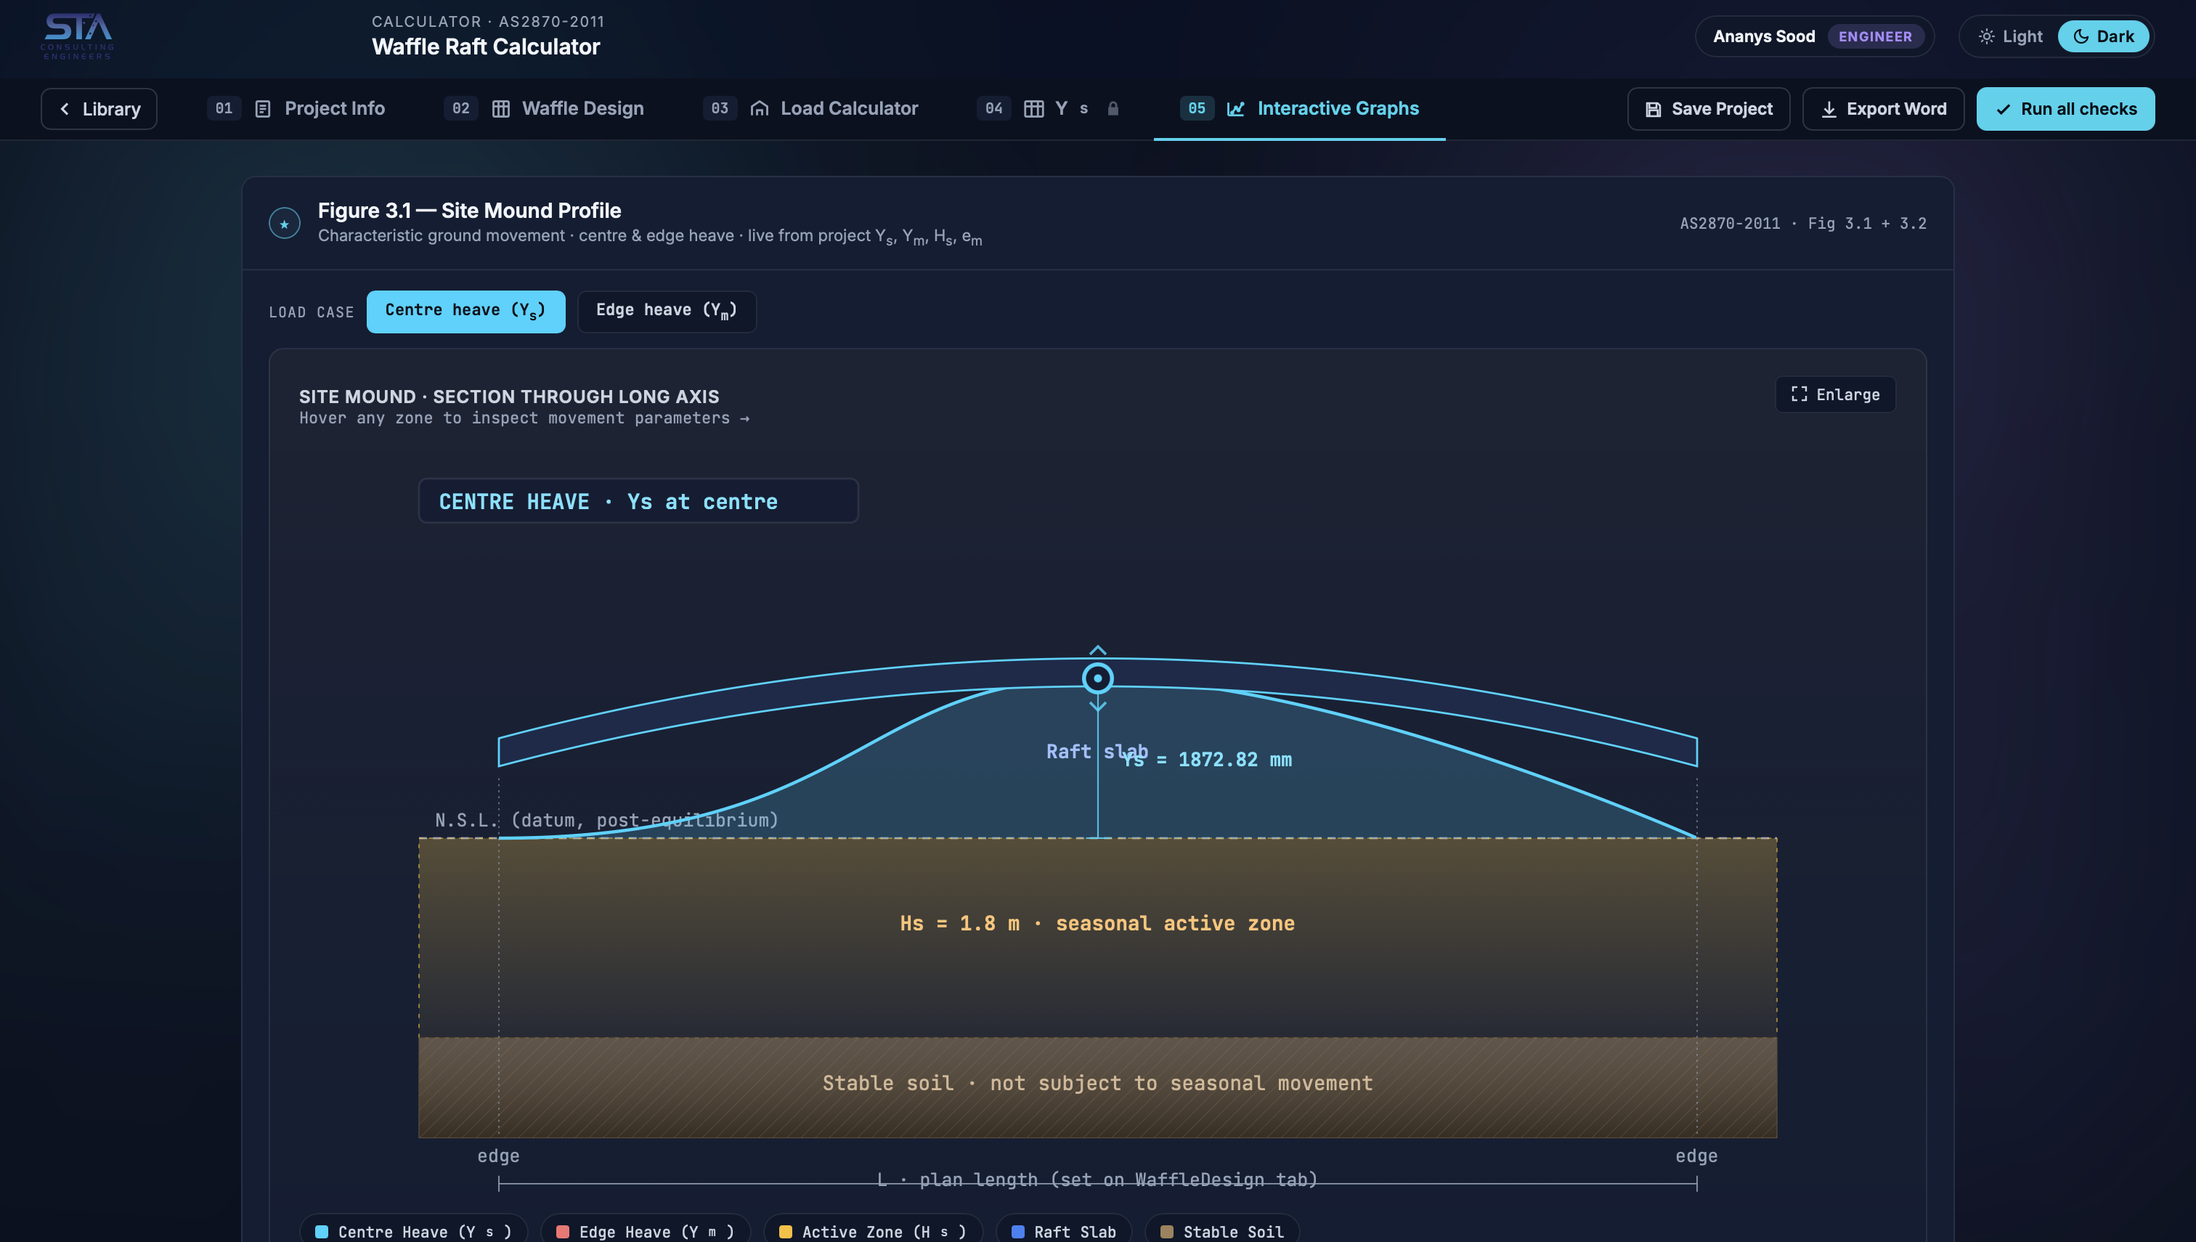The width and height of the screenshot is (2196, 1242).
Task: Click the star icon beside Figure 3.1
Action: [284, 224]
